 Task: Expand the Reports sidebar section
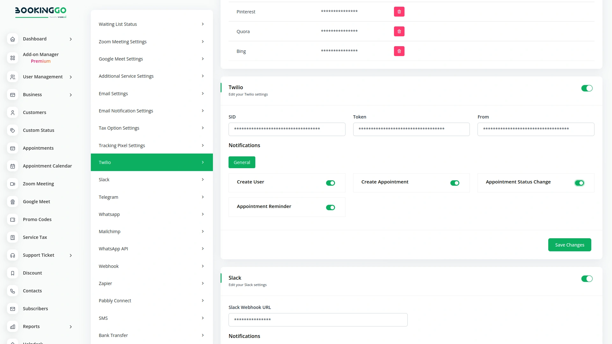[70, 326]
